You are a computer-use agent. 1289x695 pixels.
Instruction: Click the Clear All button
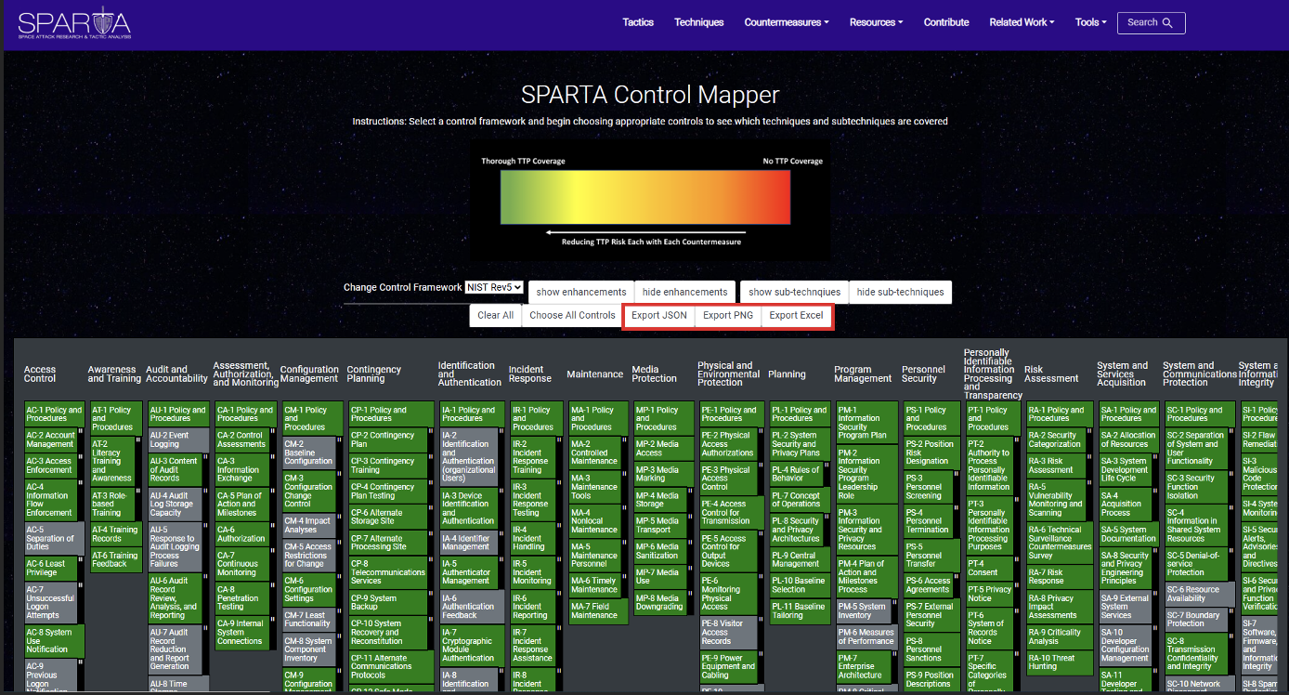(495, 315)
